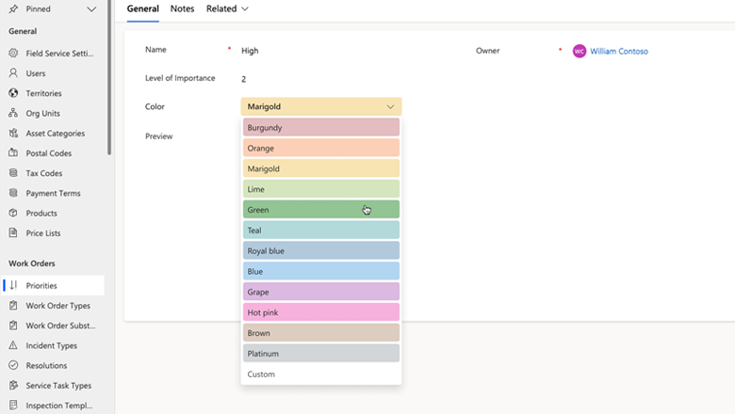
Task: Click the Asset Categories icon
Action: point(13,133)
